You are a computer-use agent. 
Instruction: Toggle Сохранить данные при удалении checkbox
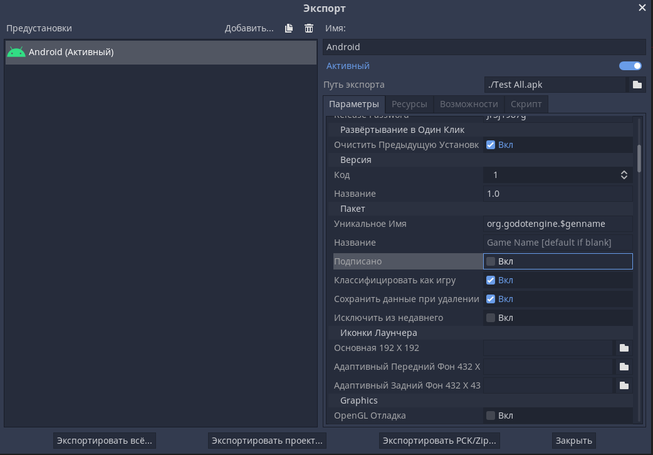tap(491, 299)
